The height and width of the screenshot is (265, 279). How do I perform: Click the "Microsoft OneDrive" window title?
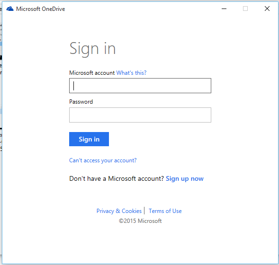(41, 9)
